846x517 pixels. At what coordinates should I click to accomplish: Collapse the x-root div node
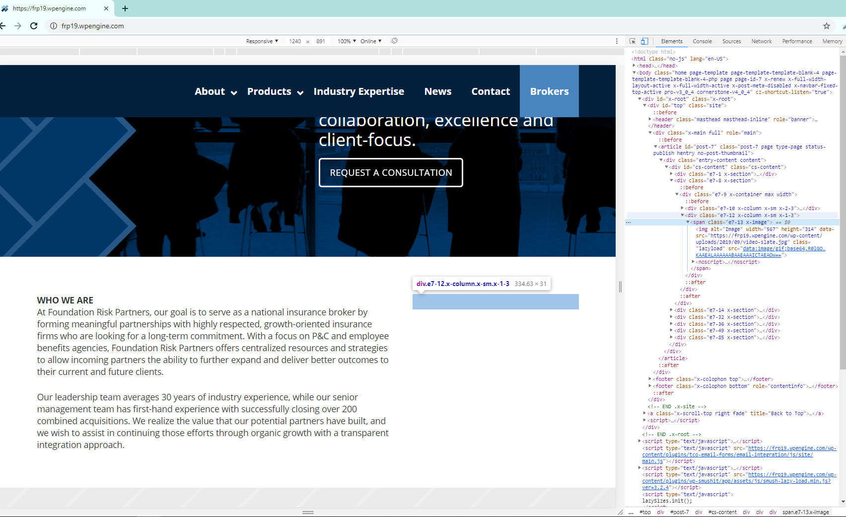(x=639, y=99)
